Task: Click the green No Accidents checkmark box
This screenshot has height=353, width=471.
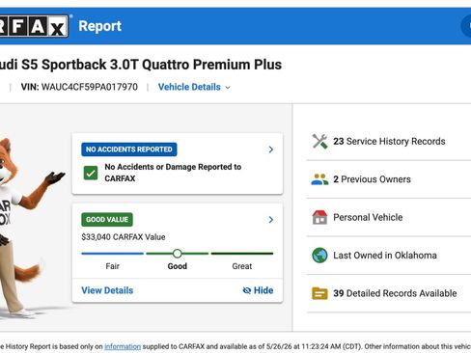Action: pos(91,173)
